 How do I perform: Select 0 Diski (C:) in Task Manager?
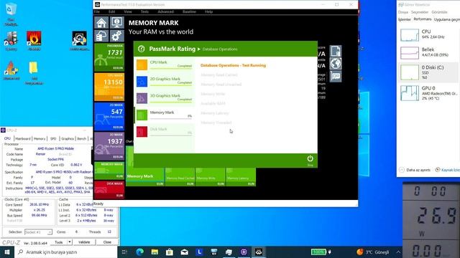tap(428, 72)
